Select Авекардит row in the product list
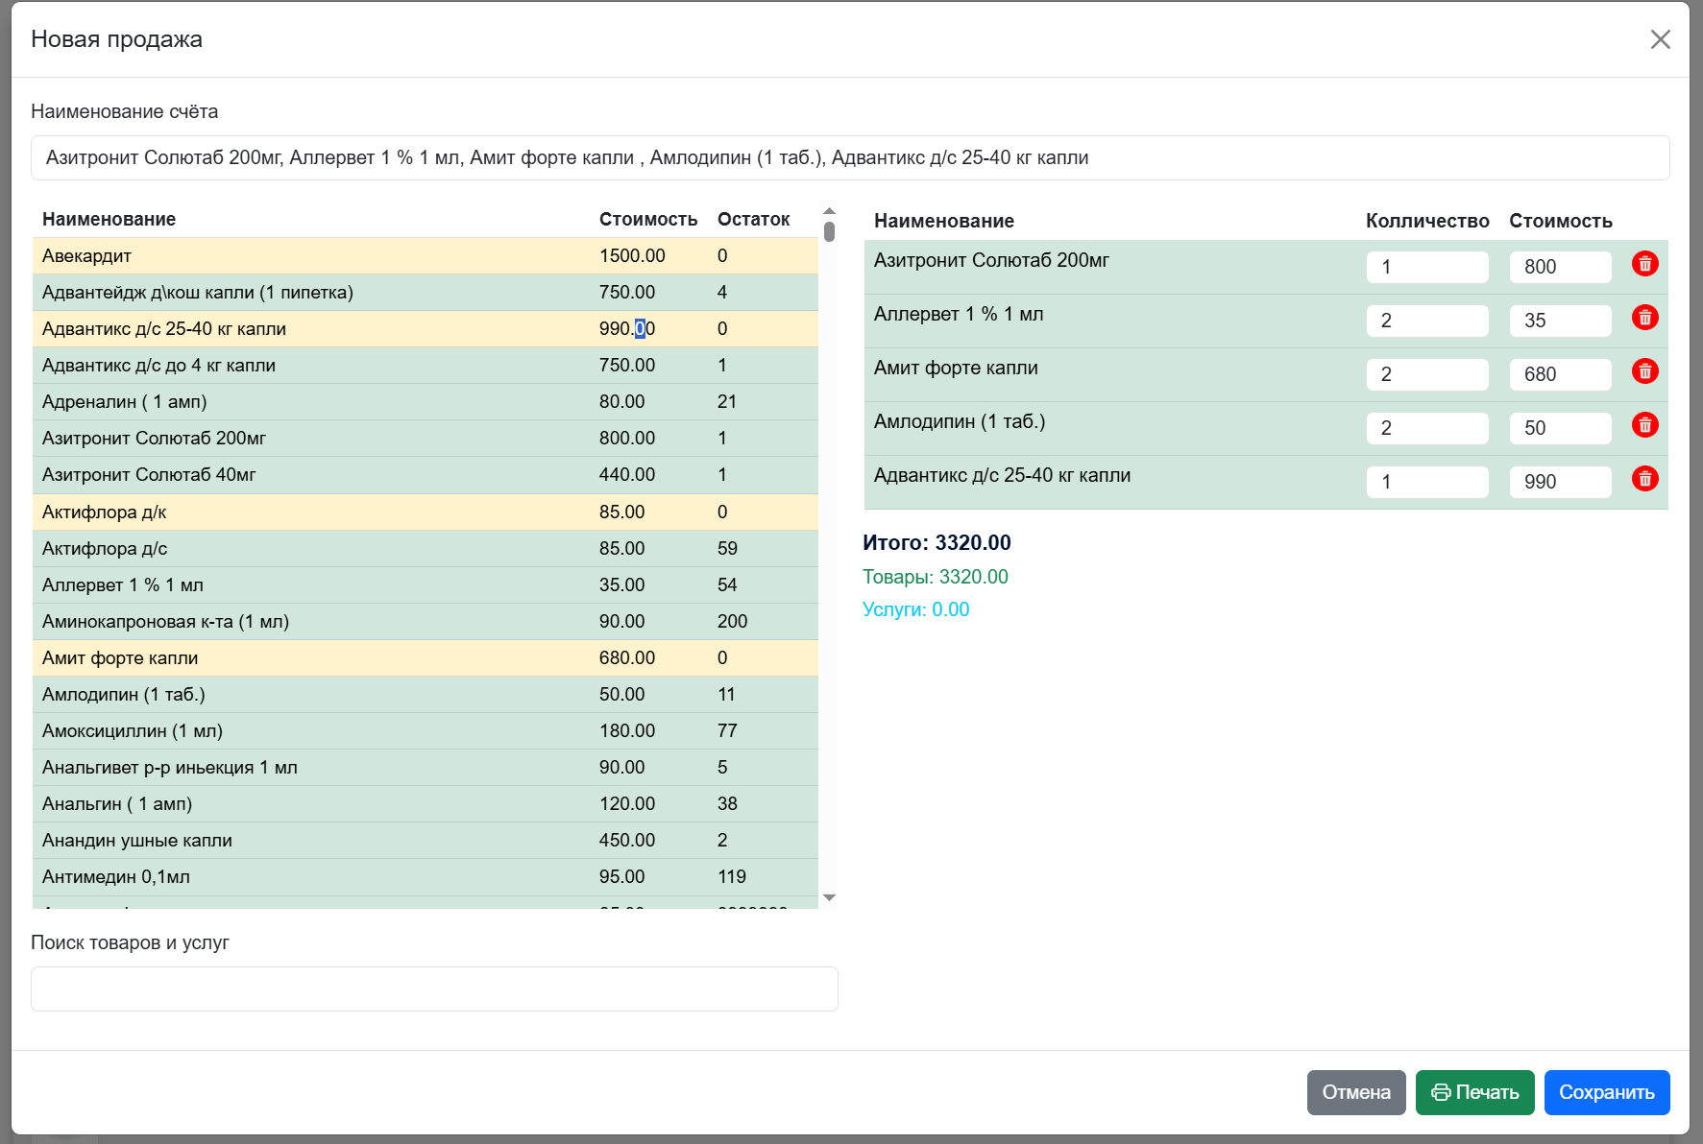The image size is (1703, 1144). tap(426, 256)
